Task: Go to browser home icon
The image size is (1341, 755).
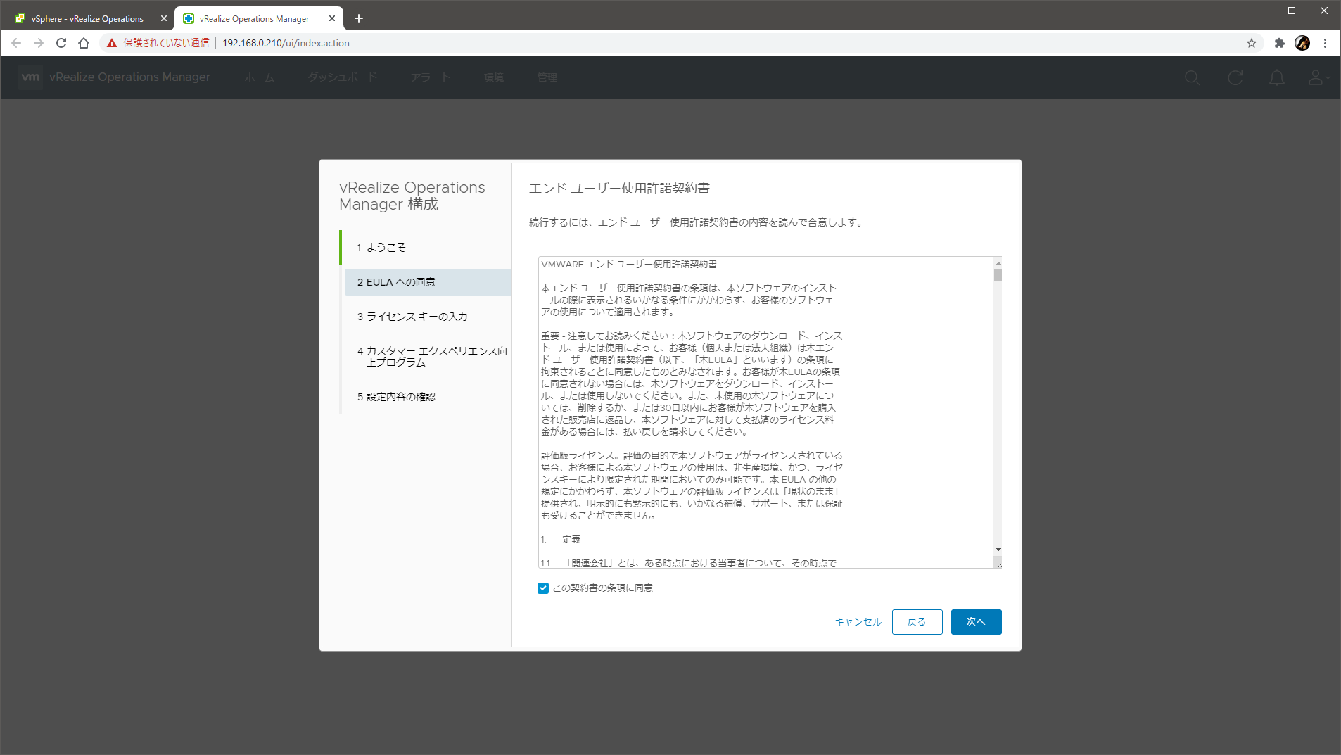Action: tap(84, 43)
